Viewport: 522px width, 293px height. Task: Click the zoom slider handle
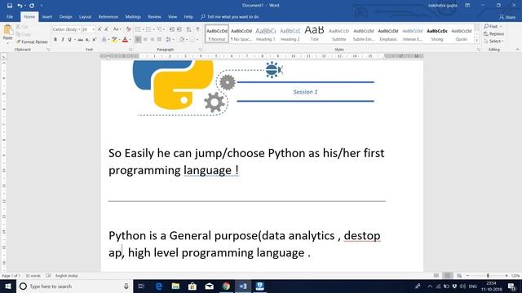(488, 276)
